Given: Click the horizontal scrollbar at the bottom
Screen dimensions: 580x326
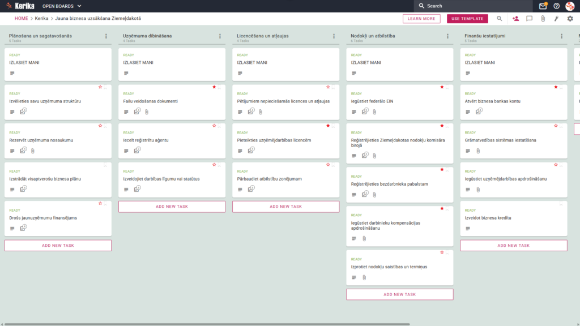Looking at the screenshot, I should point(207,324).
